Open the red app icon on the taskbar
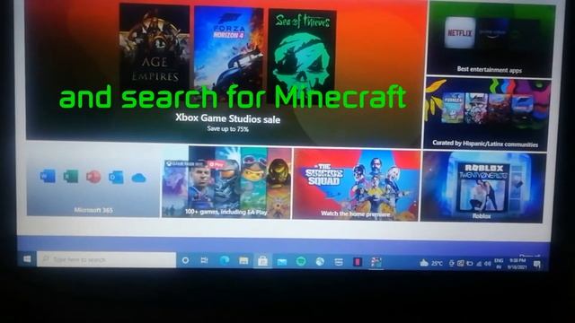The image size is (575, 323). 358,262
